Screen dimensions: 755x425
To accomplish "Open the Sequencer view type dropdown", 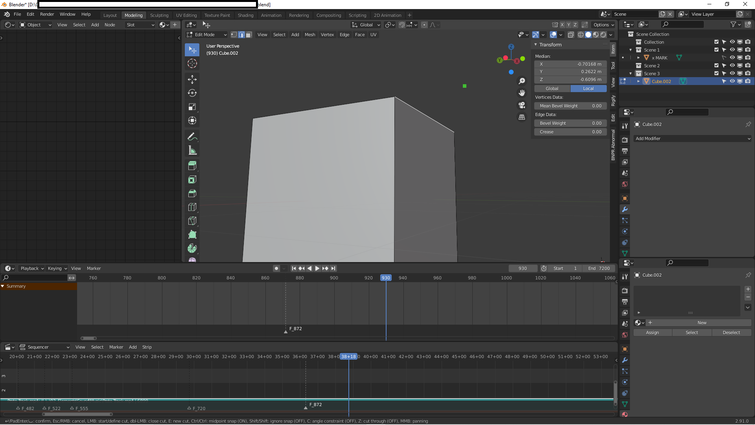I will pyautogui.click(x=44, y=347).
